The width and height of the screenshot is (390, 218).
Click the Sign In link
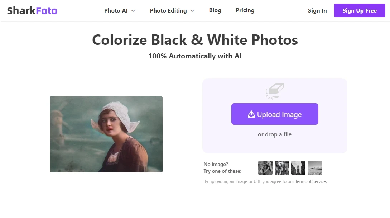(317, 11)
